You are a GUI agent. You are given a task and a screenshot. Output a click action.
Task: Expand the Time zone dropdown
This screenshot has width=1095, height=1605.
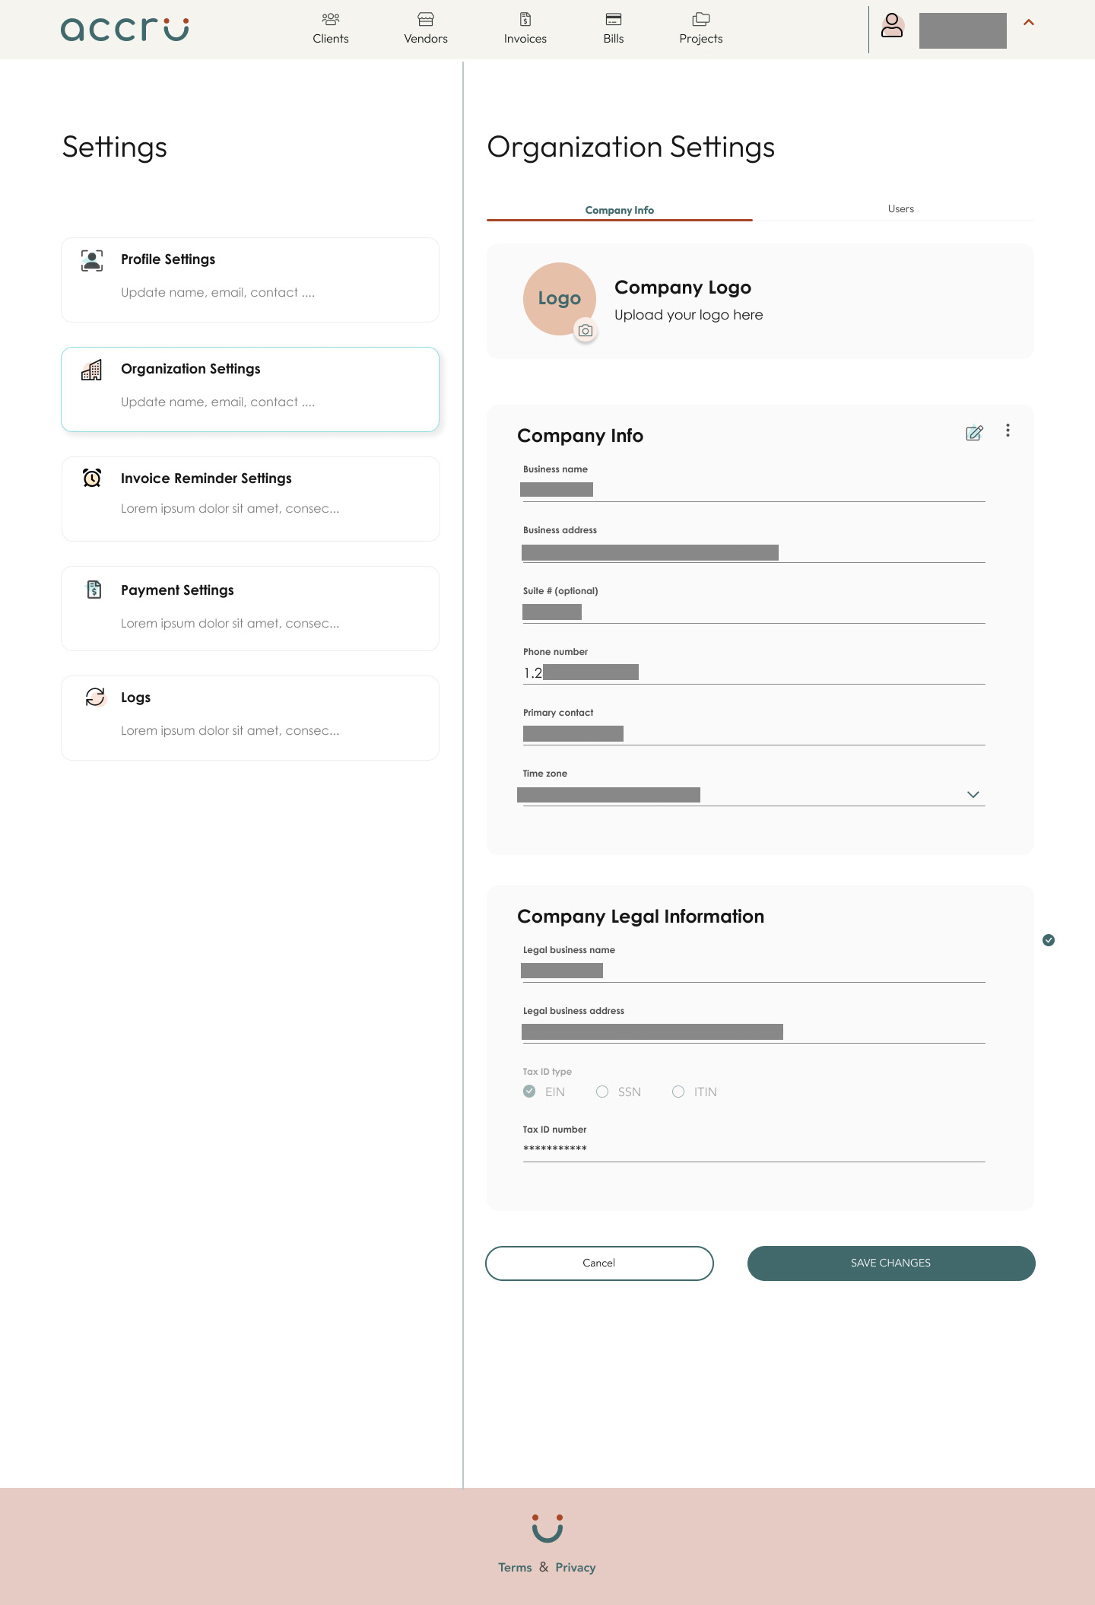coord(973,795)
